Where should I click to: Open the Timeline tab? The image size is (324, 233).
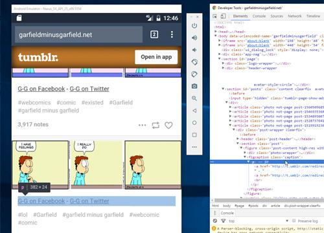pyautogui.click(x=313, y=16)
